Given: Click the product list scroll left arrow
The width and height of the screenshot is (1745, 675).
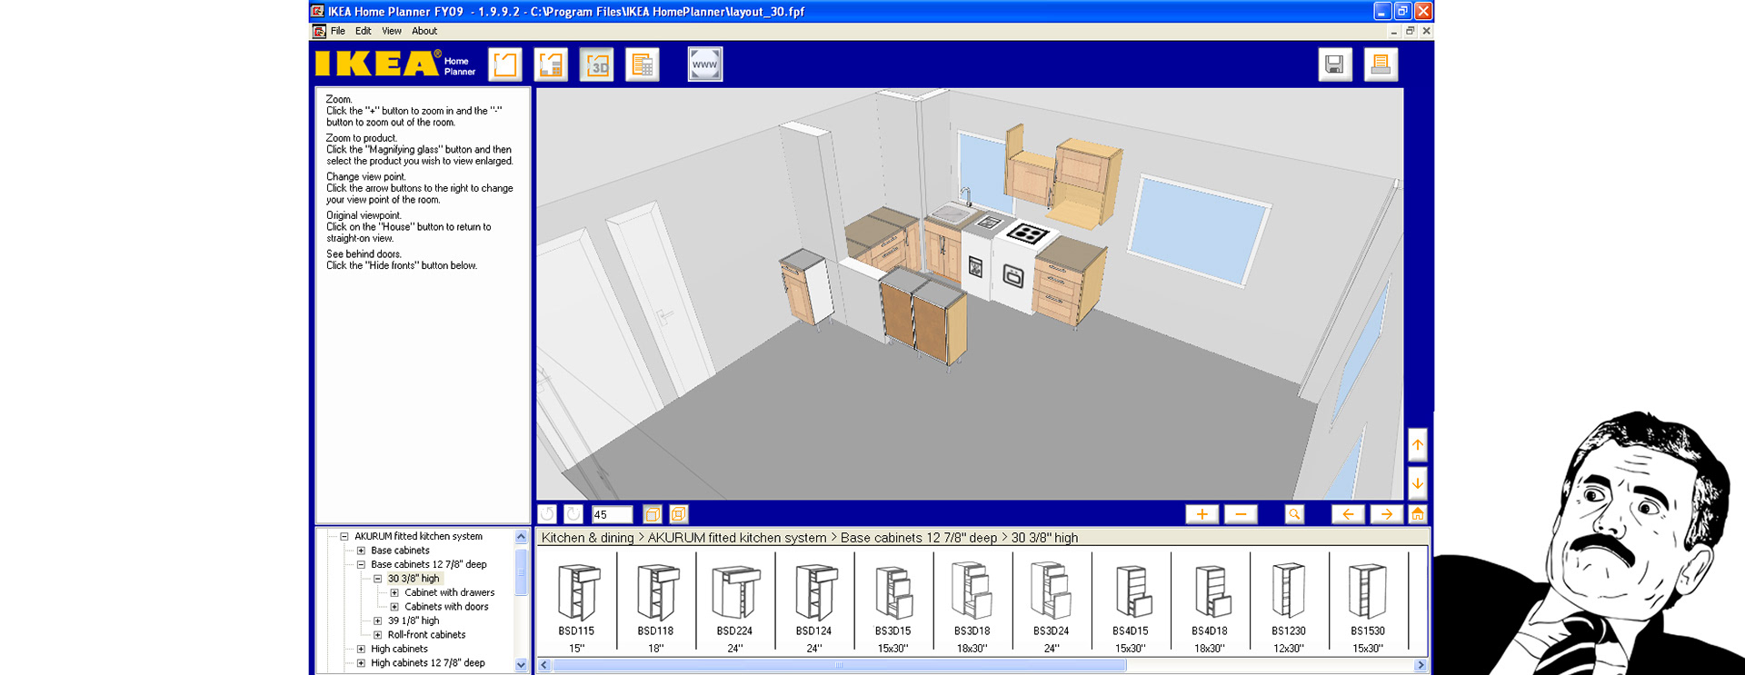Looking at the screenshot, I should 544,665.
